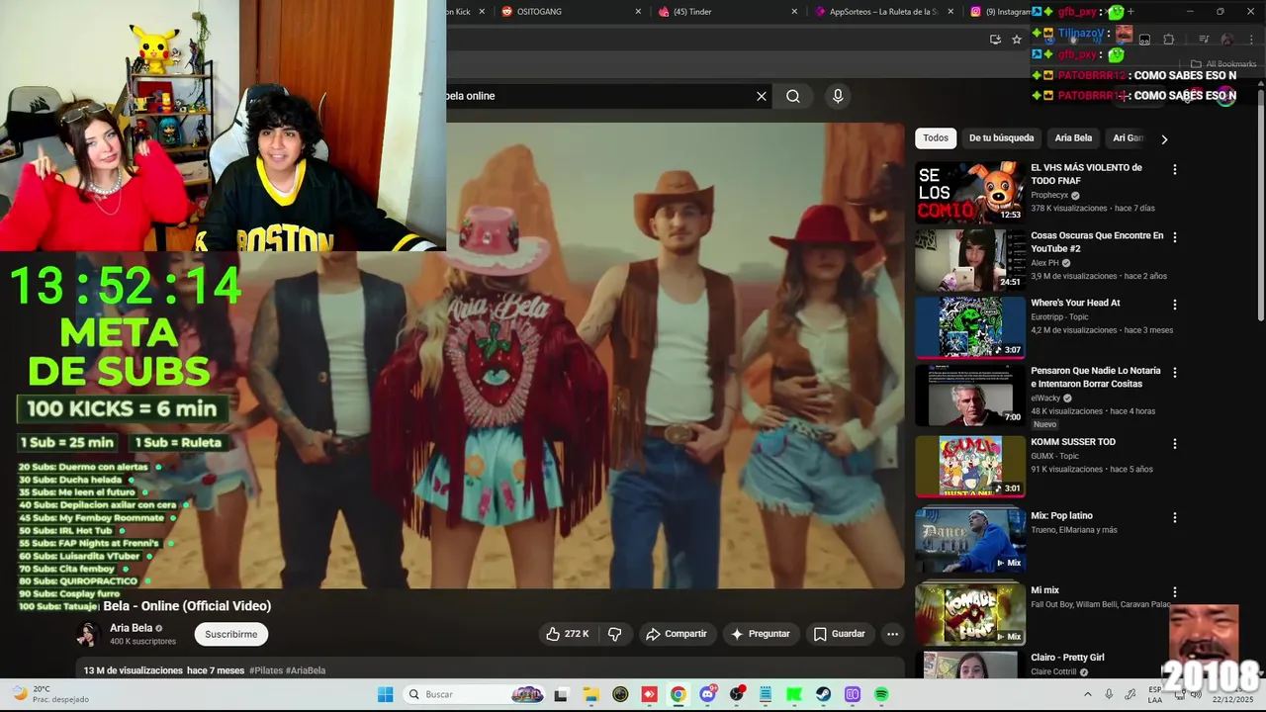The height and width of the screenshot is (712, 1266).
Task: Play KOMM SUSSER TOD thumbnail
Action: click(969, 466)
